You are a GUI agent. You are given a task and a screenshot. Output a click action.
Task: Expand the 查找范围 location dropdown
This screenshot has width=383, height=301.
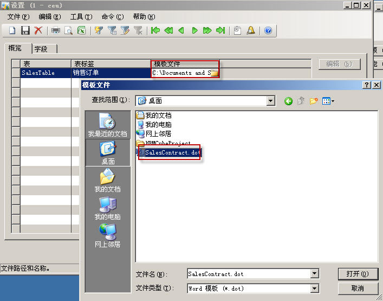pos(270,101)
